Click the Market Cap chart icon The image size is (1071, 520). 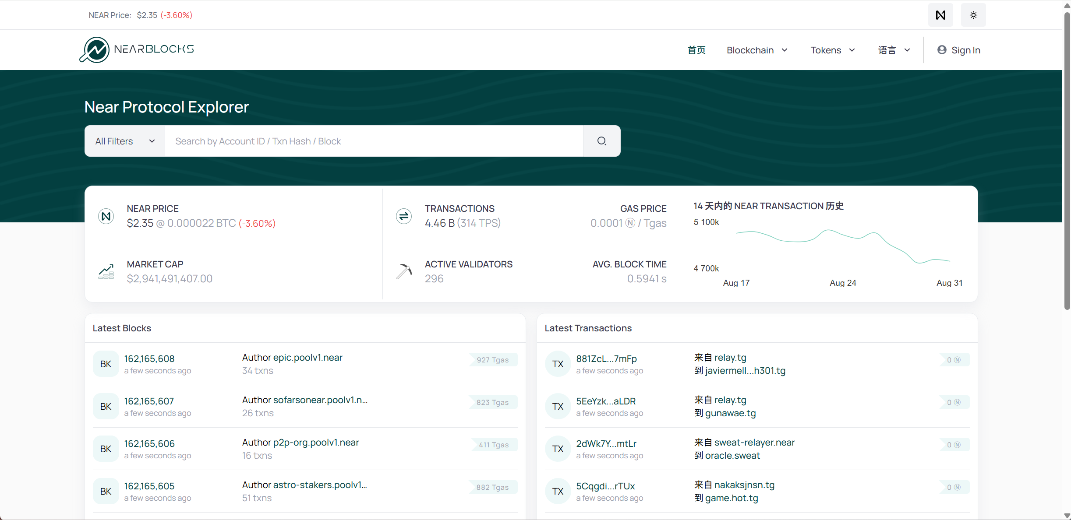click(x=106, y=272)
